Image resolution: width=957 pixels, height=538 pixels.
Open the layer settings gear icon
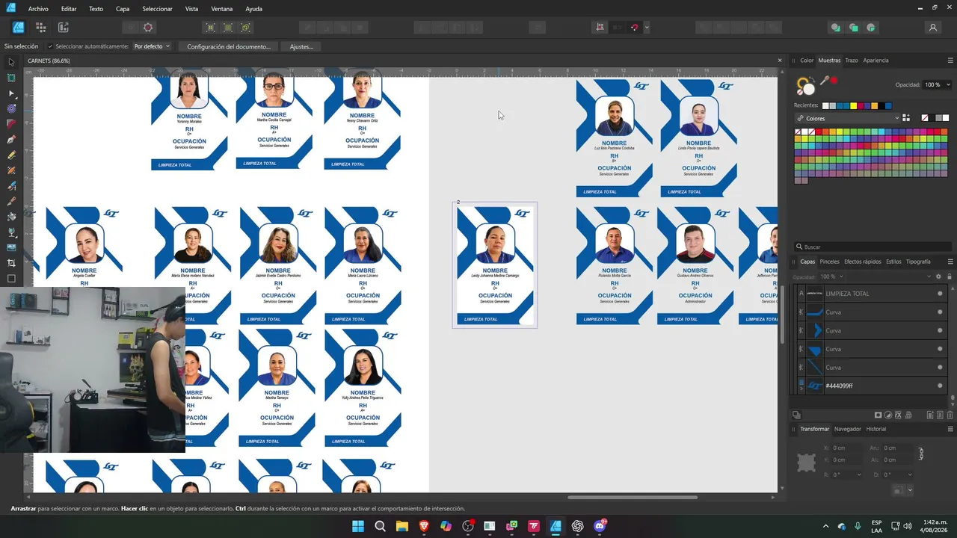(939, 276)
